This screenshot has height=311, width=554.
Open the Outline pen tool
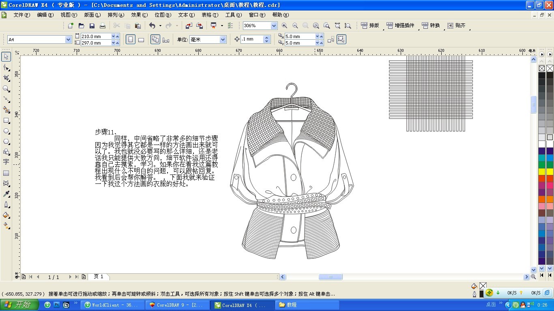coord(6,204)
